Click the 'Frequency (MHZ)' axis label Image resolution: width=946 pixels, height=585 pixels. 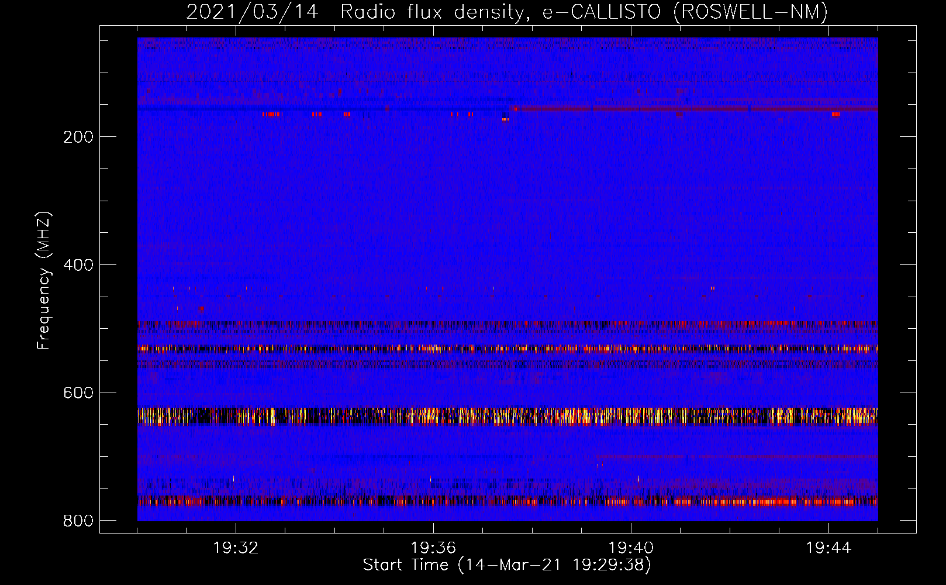click(x=44, y=280)
